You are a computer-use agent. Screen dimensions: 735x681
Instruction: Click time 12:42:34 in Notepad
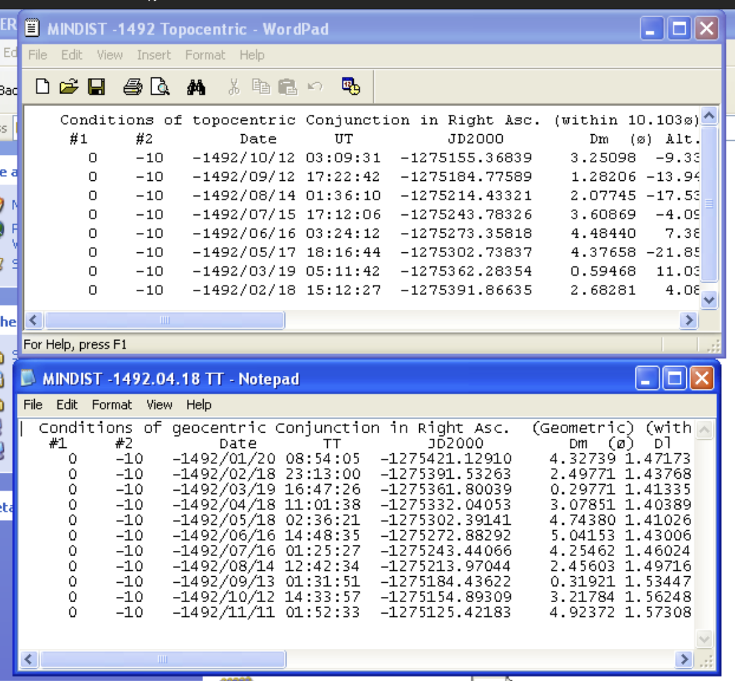click(x=323, y=566)
